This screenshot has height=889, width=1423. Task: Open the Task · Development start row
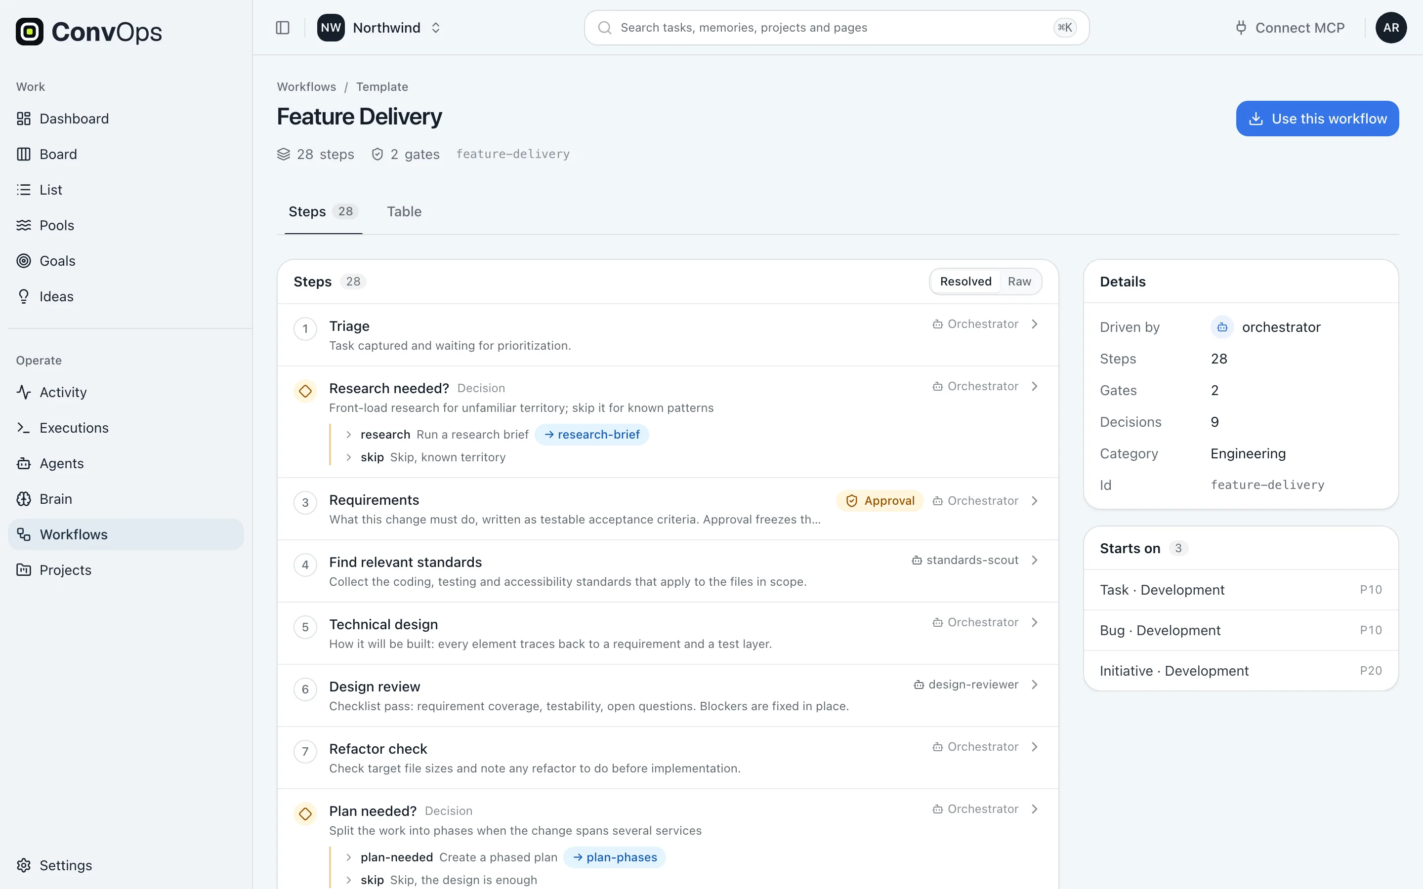point(1241,590)
